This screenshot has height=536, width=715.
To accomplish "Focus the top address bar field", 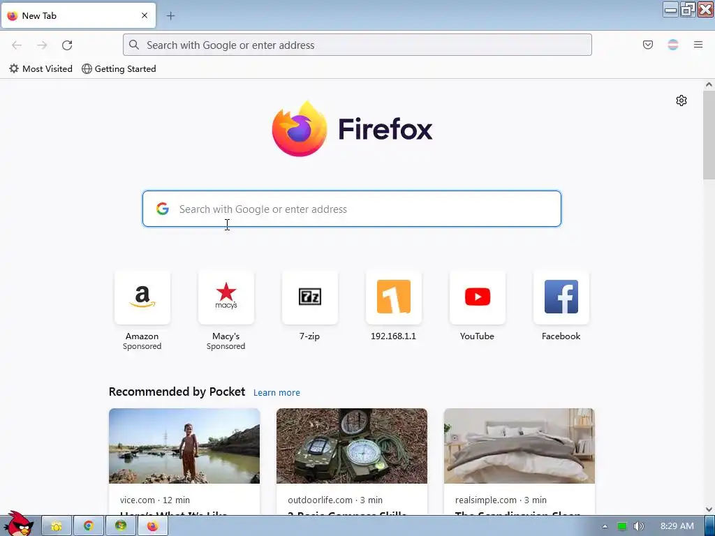I will coord(357,45).
